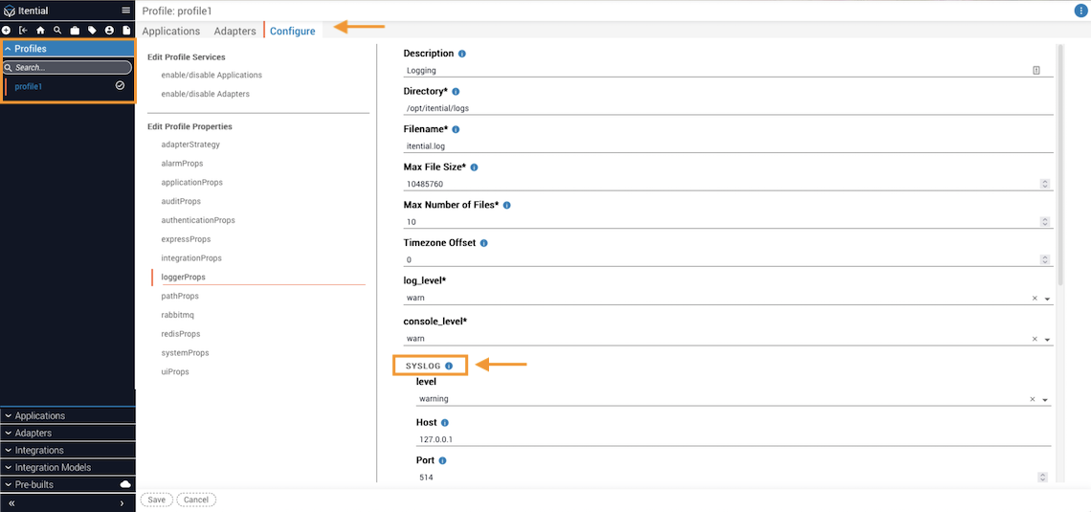1091x512 pixels.
Task: Click the plus circle create icon
Action: click(7, 31)
